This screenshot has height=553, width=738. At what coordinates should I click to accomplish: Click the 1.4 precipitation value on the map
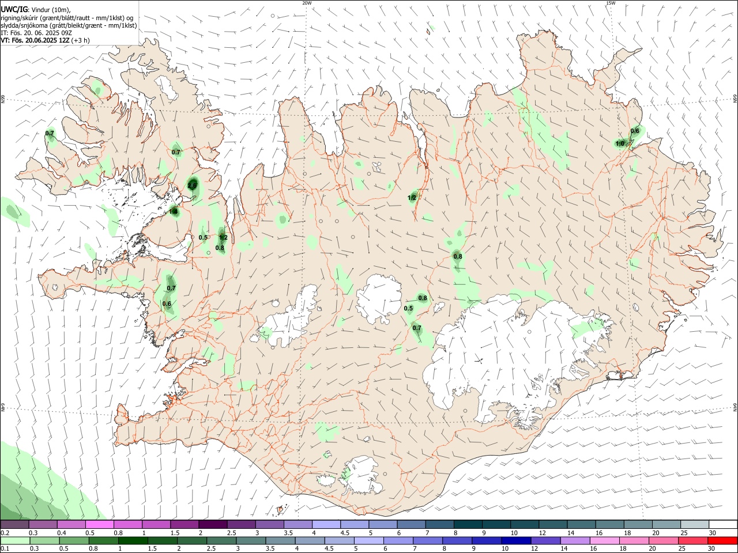click(x=174, y=212)
